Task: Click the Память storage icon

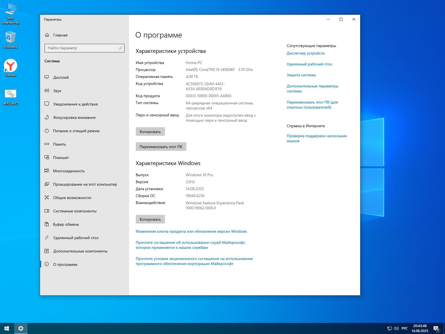Action: coord(47,144)
